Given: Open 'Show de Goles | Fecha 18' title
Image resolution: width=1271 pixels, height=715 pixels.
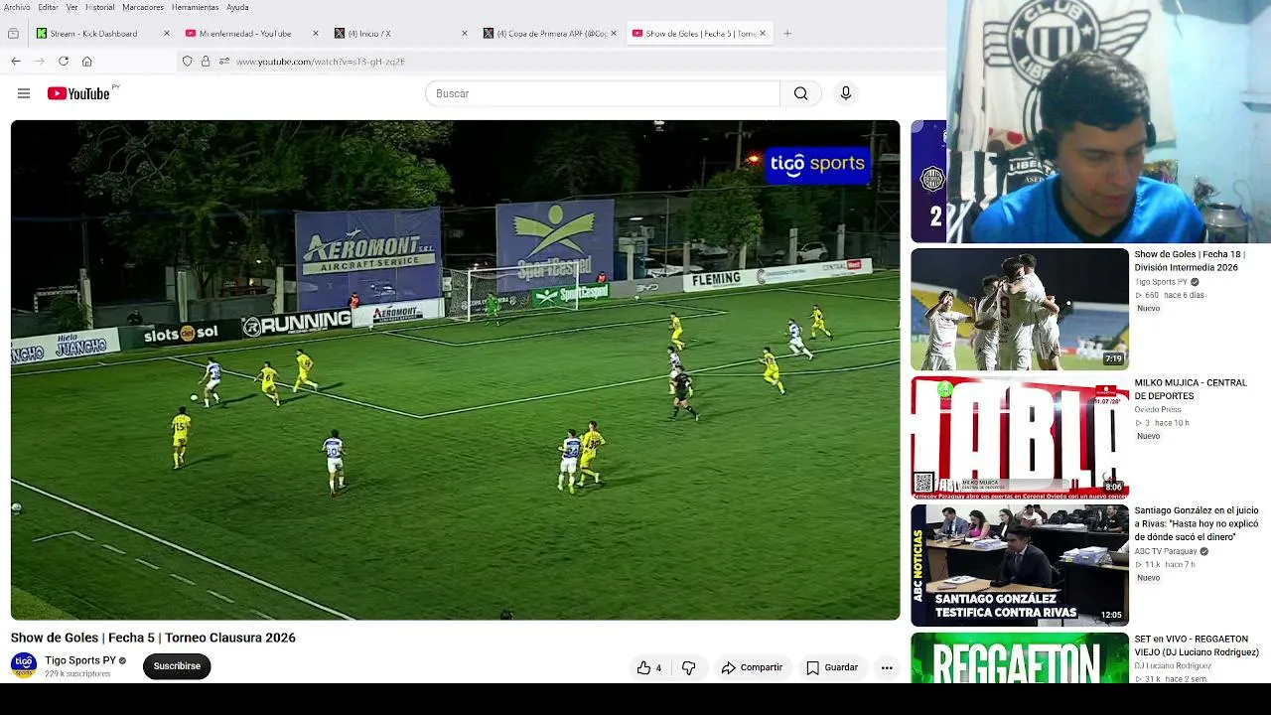Looking at the screenshot, I should [x=1190, y=261].
